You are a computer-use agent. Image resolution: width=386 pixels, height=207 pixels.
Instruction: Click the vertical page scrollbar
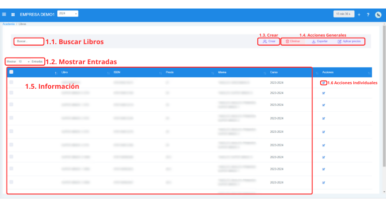point(384,100)
